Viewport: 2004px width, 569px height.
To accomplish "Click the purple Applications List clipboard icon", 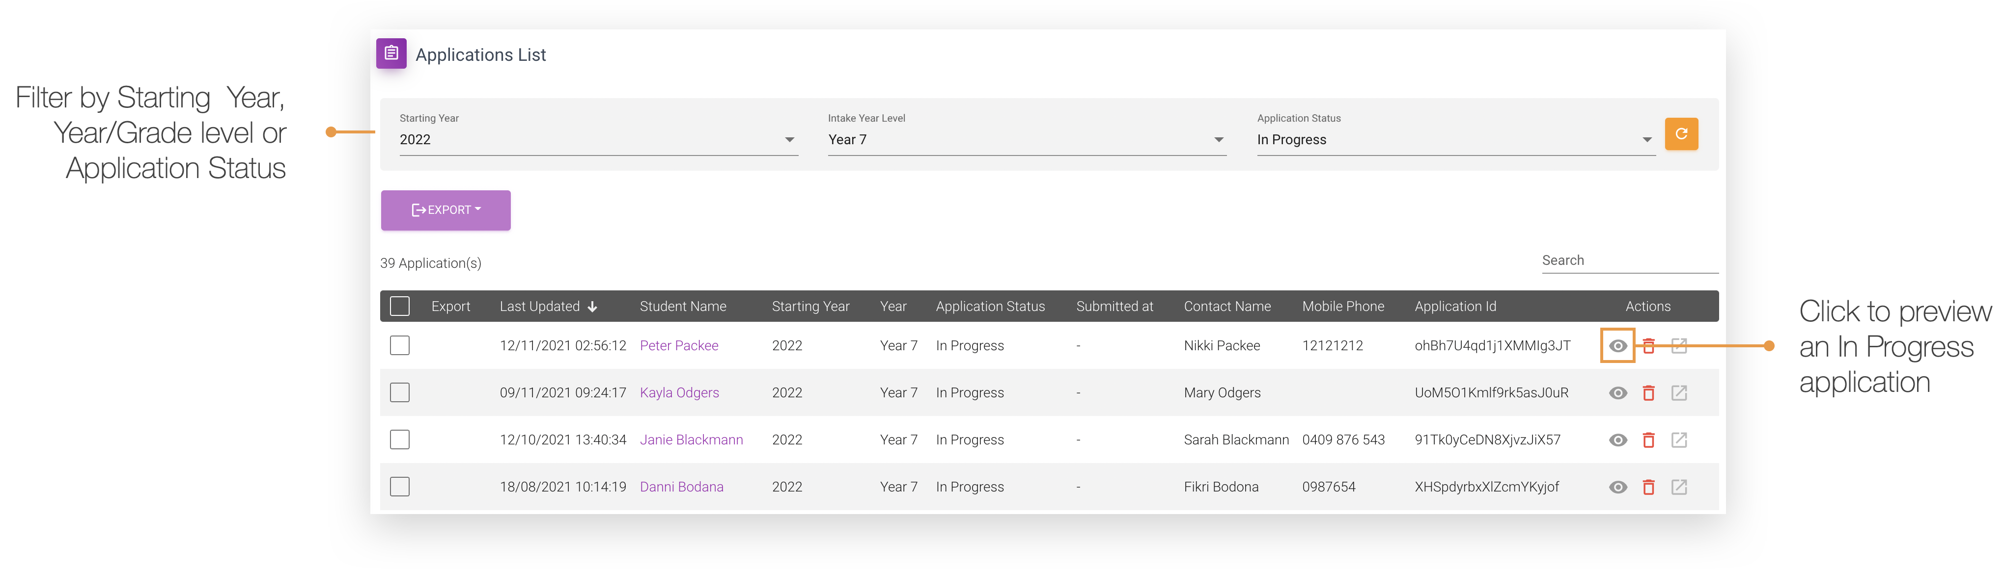I will [x=391, y=53].
